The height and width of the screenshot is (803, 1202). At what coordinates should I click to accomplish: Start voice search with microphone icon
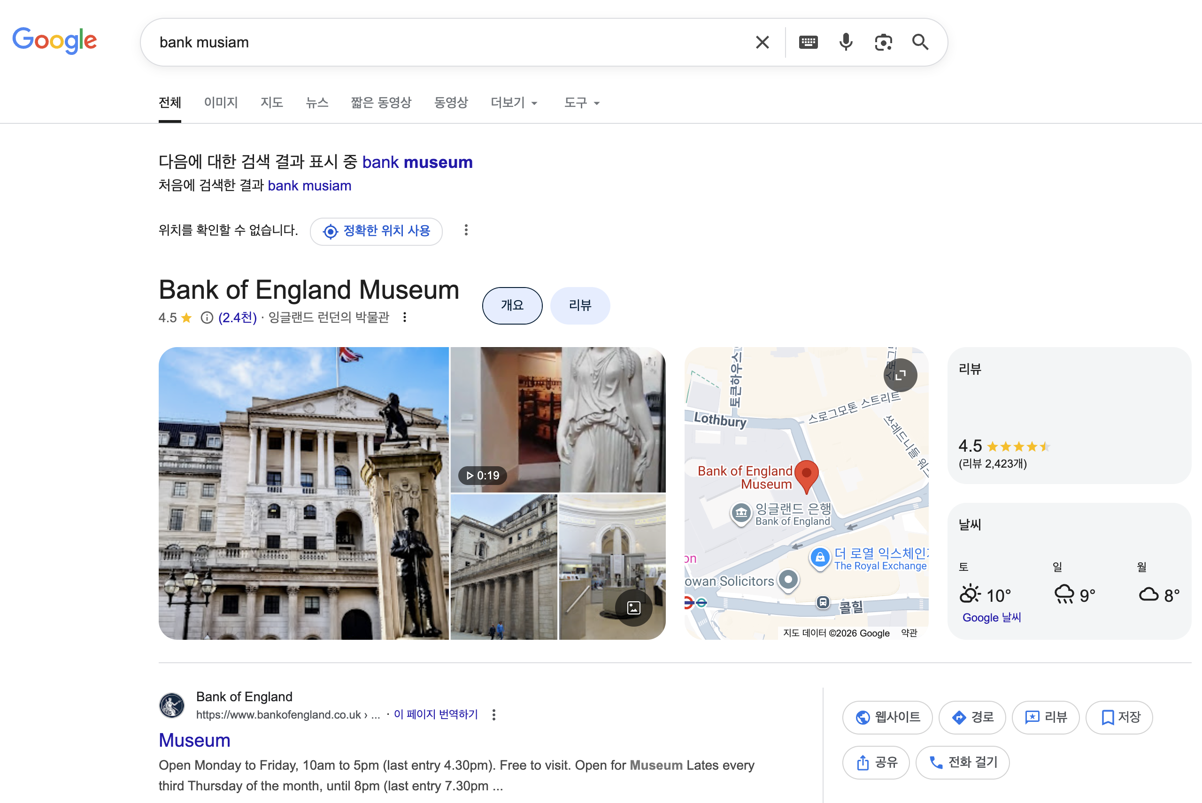[846, 42]
